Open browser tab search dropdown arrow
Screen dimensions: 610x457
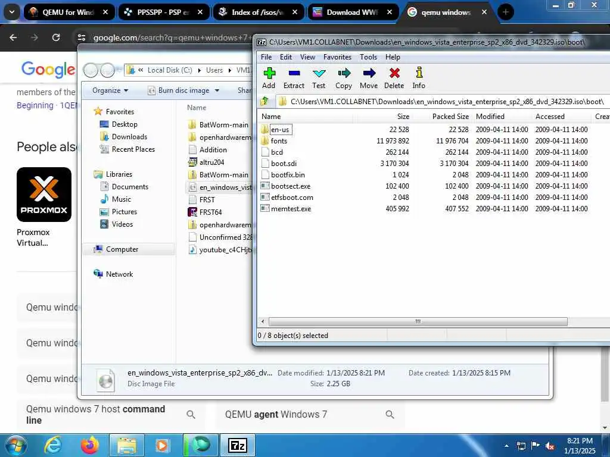tap(12, 12)
